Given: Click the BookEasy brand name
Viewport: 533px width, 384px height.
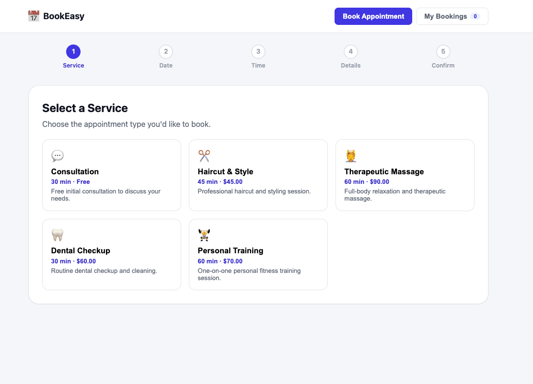Looking at the screenshot, I should pyautogui.click(x=64, y=16).
